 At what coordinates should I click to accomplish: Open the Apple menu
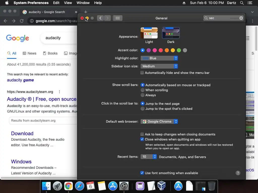(7, 3)
